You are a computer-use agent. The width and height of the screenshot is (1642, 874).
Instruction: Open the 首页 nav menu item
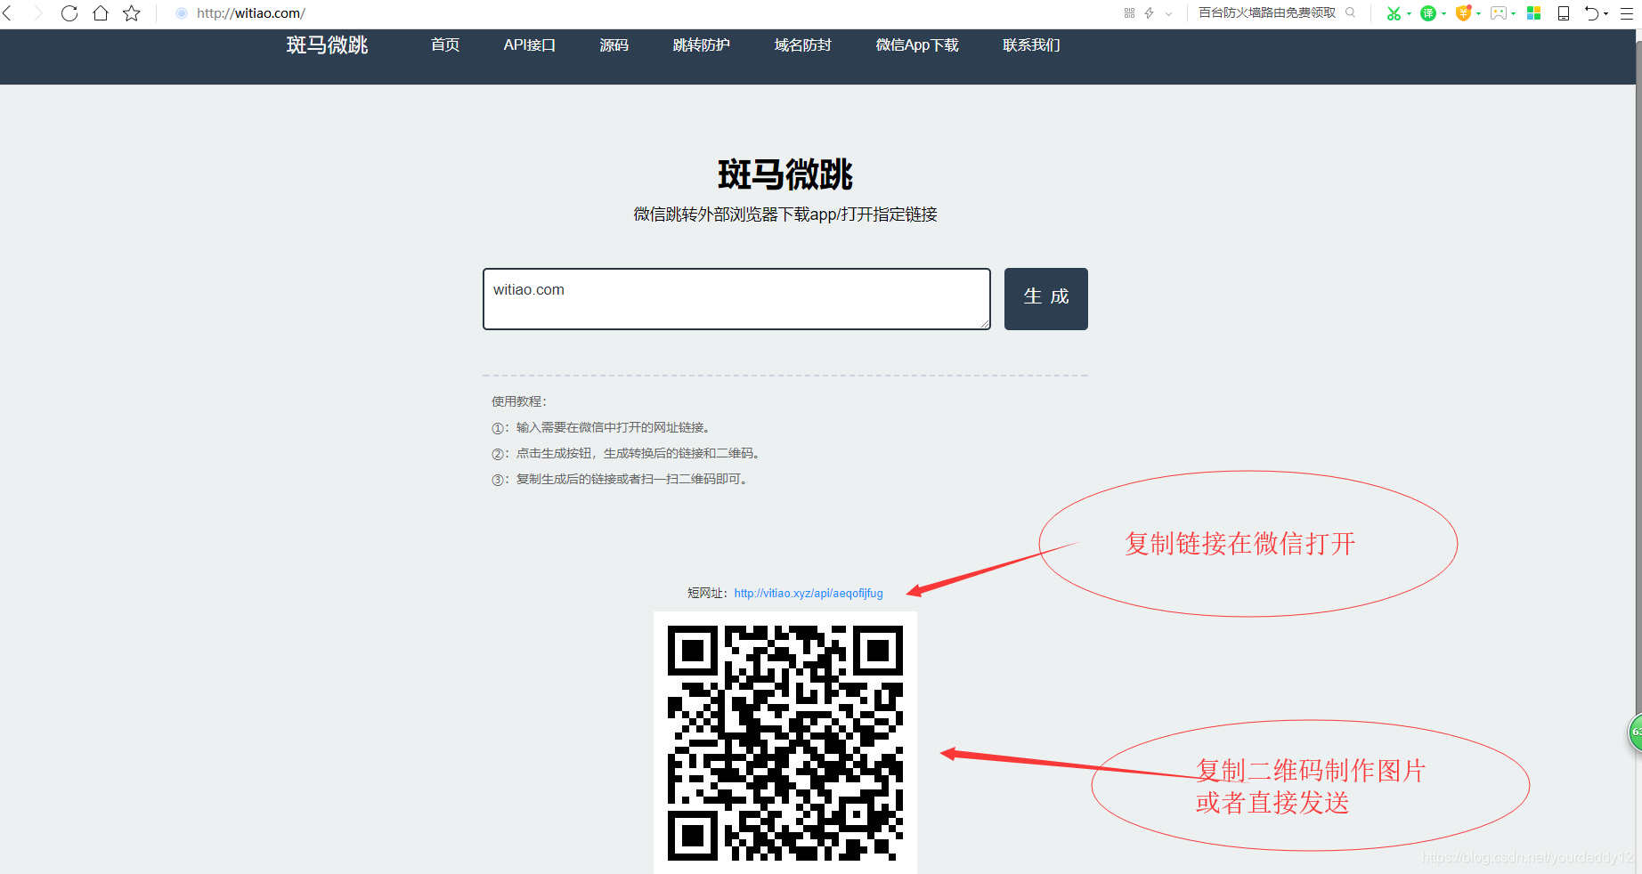click(x=445, y=45)
